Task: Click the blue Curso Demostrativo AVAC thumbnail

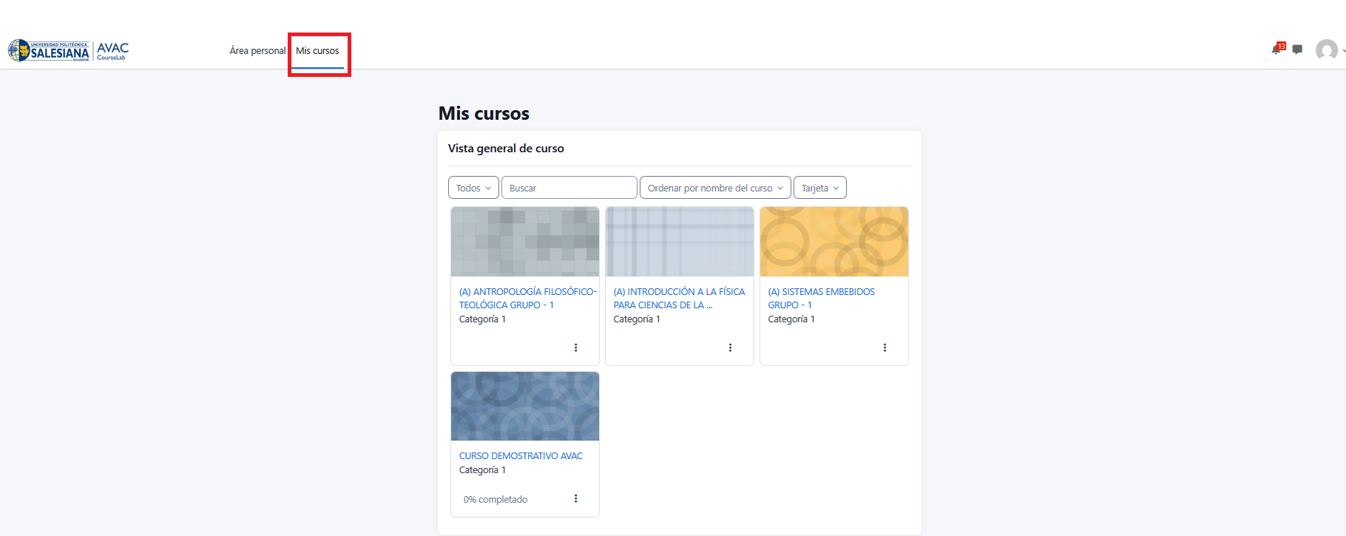Action: 525,407
